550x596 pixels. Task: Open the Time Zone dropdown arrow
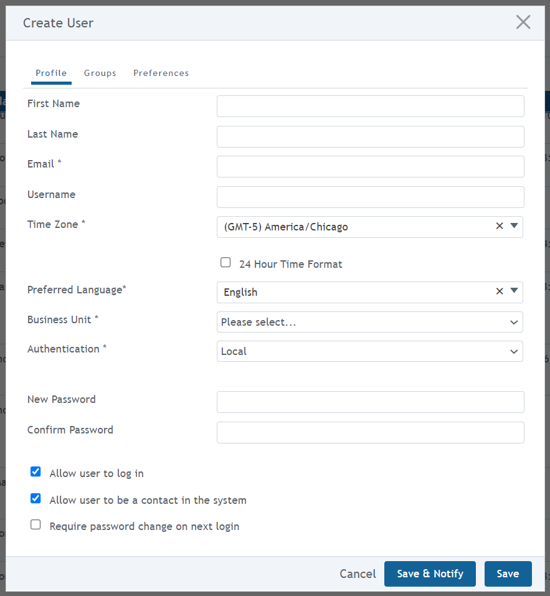point(514,226)
